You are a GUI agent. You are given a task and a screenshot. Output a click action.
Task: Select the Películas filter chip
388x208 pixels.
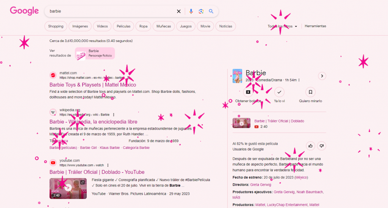click(x=124, y=26)
